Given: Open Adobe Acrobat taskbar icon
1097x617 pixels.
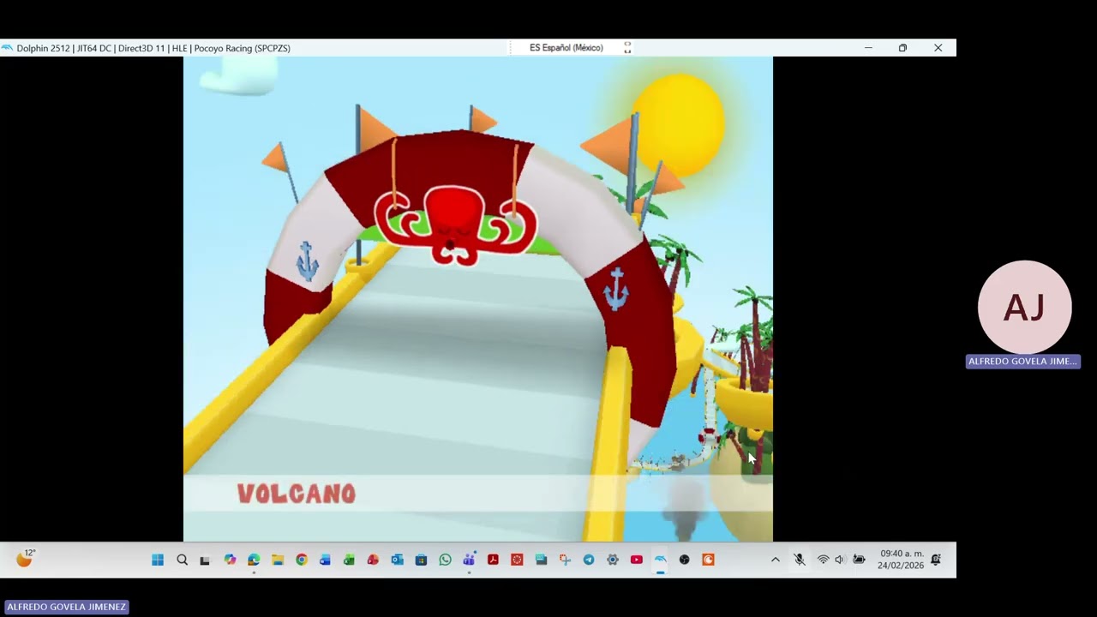Looking at the screenshot, I should click(x=493, y=560).
